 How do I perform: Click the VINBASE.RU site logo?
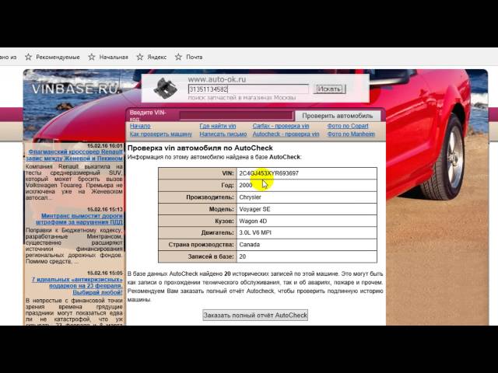tap(75, 89)
